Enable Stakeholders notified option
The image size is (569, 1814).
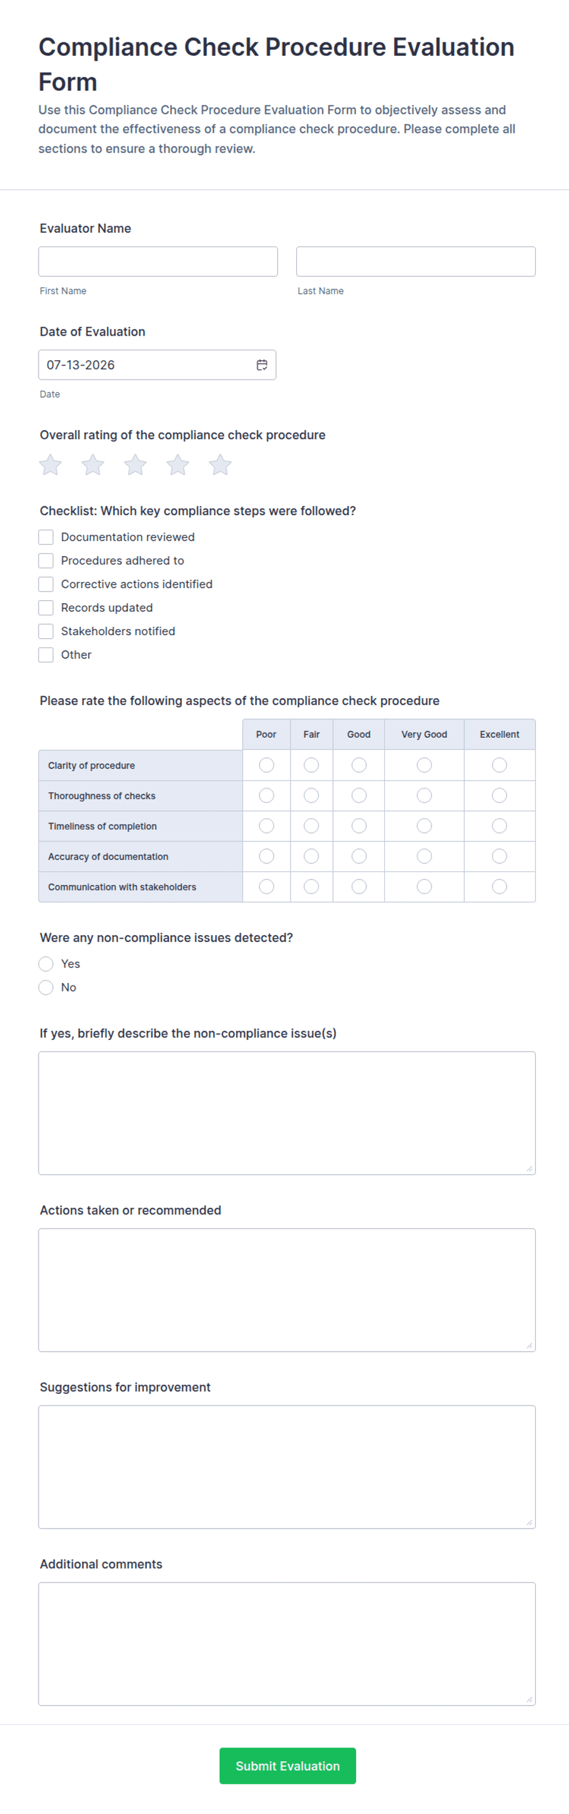(46, 631)
